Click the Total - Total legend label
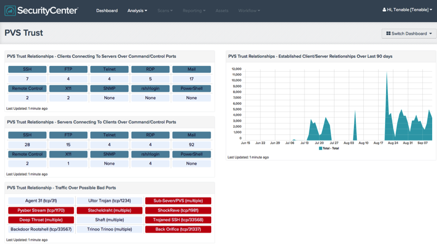Viewport: 437px width, 244px height. click(x=331, y=149)
